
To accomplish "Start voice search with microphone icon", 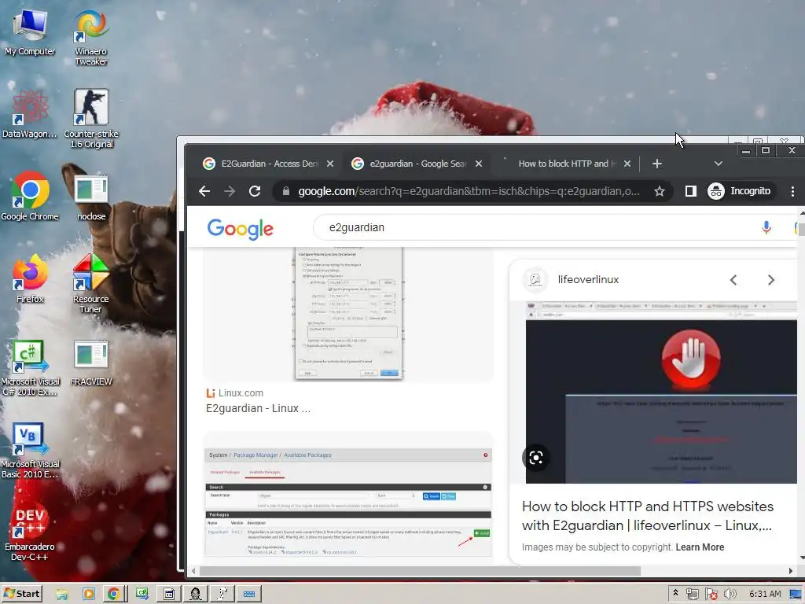I will pyautogui.click(x=766, y=227).
